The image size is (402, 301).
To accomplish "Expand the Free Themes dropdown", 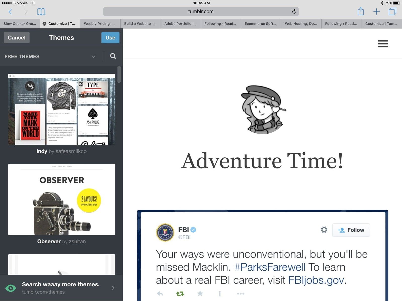I will pyautogui.click(x=93, y=56).
